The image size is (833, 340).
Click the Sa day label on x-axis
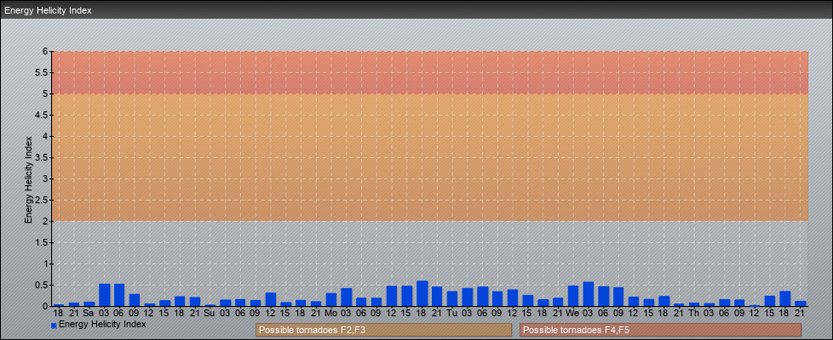click(x=89, y=313)
